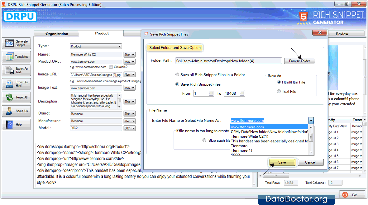
Task: Click the Save button
Action: [282, 162]
